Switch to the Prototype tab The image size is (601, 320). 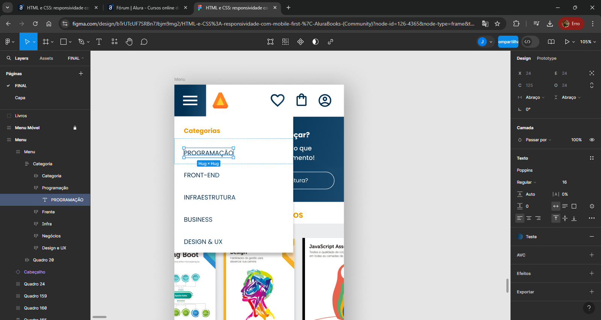tap(547, 58)
